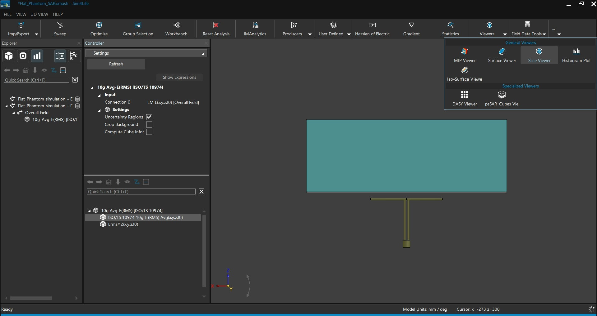Open the DASY Viewer
597x316 pixels.
465,99
